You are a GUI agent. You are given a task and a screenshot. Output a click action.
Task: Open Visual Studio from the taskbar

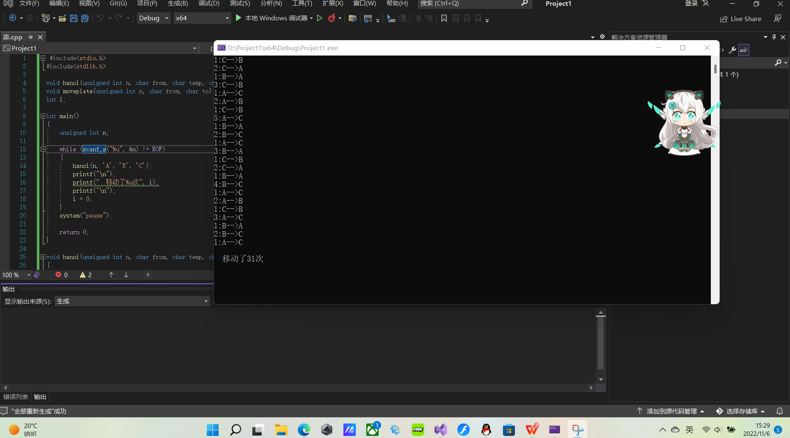[x=441, y=430]
